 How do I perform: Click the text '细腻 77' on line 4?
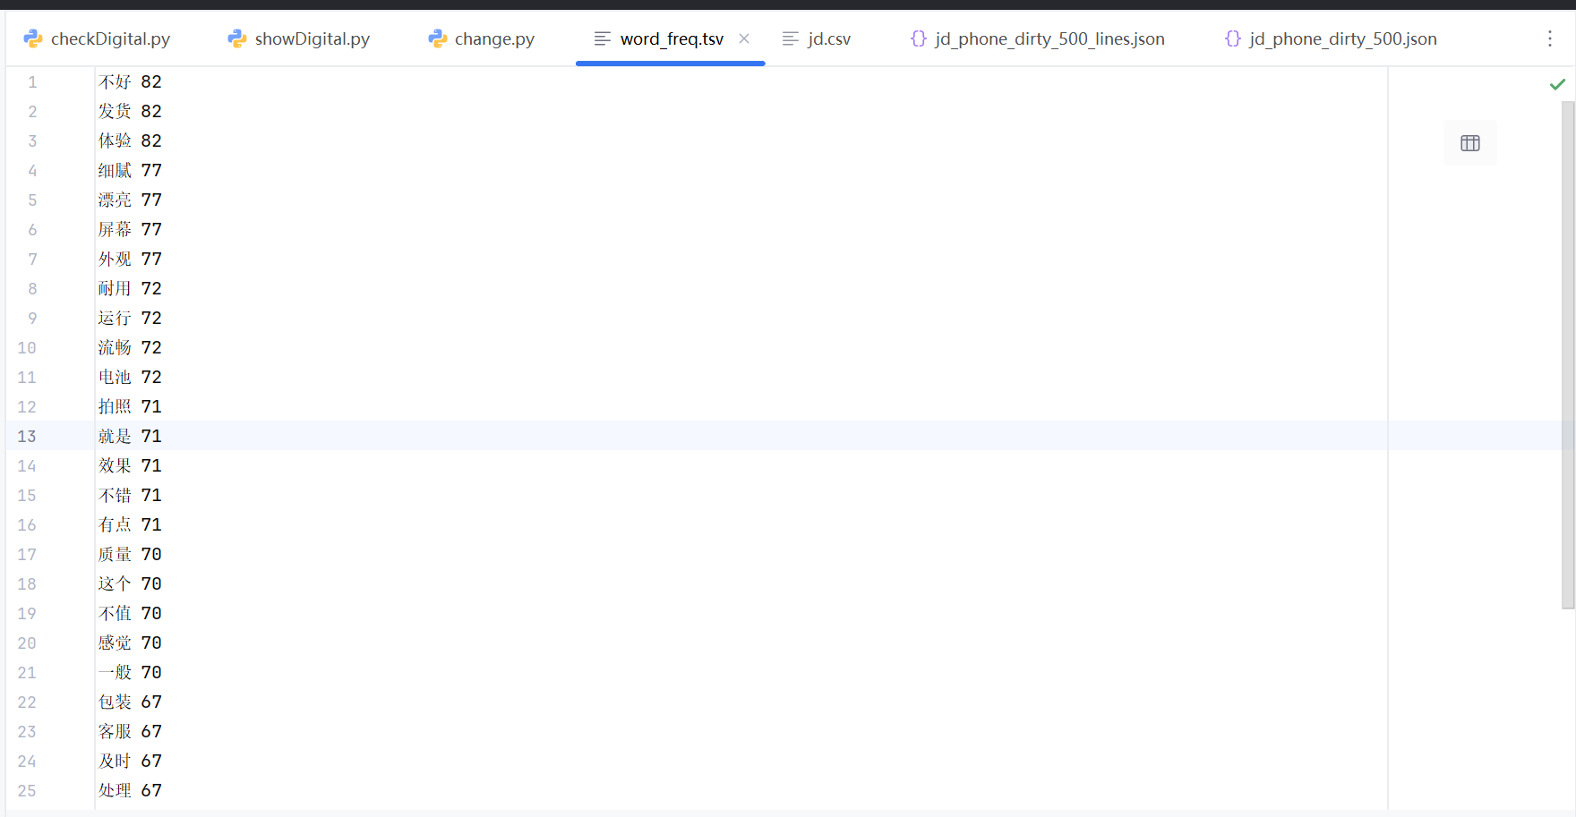pos(130,171)
